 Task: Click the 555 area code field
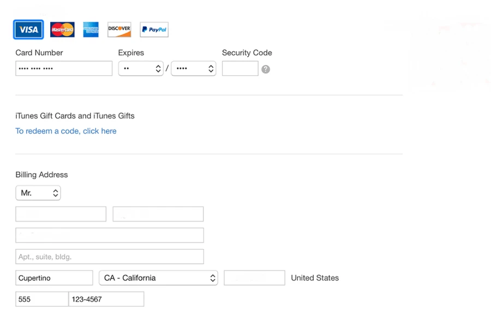coord(41,299)
